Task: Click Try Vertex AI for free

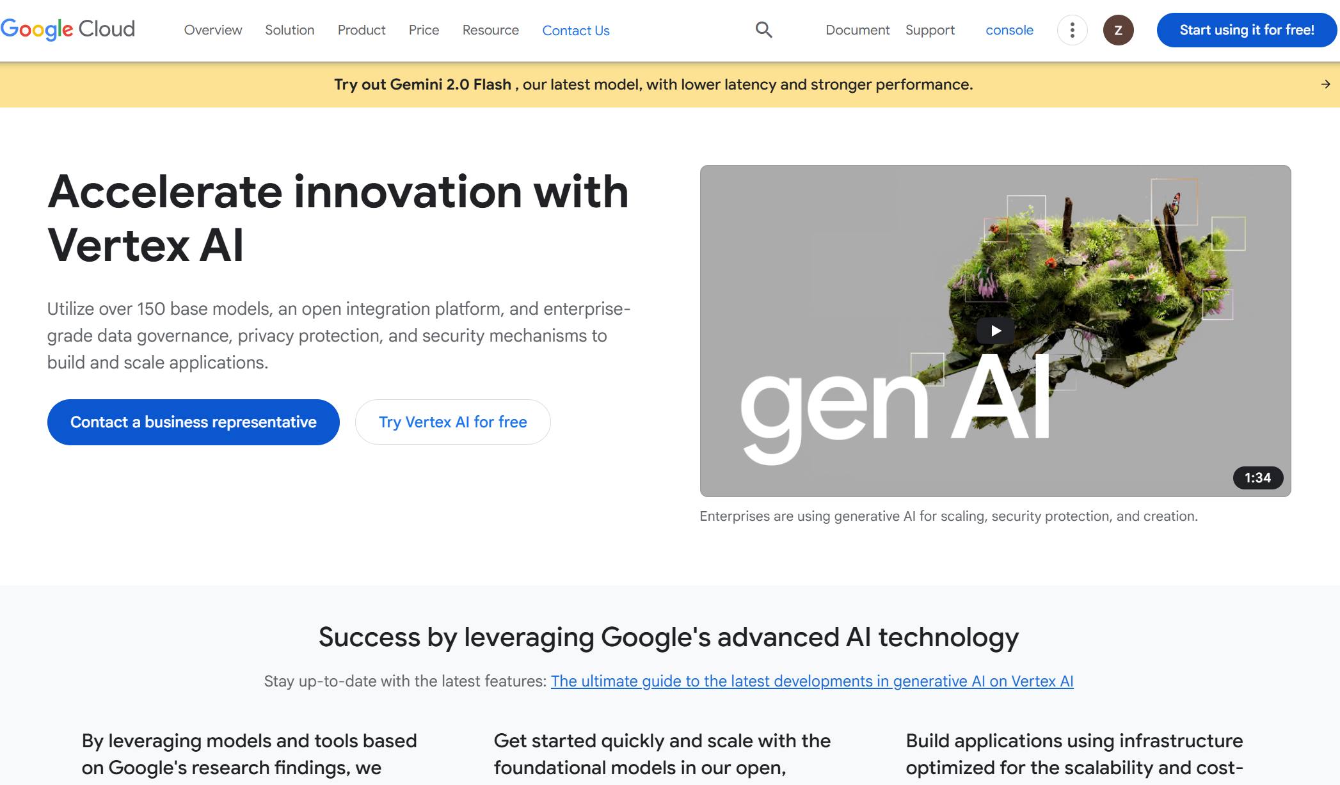Action: pyautogui.click(x=452, y=422)
